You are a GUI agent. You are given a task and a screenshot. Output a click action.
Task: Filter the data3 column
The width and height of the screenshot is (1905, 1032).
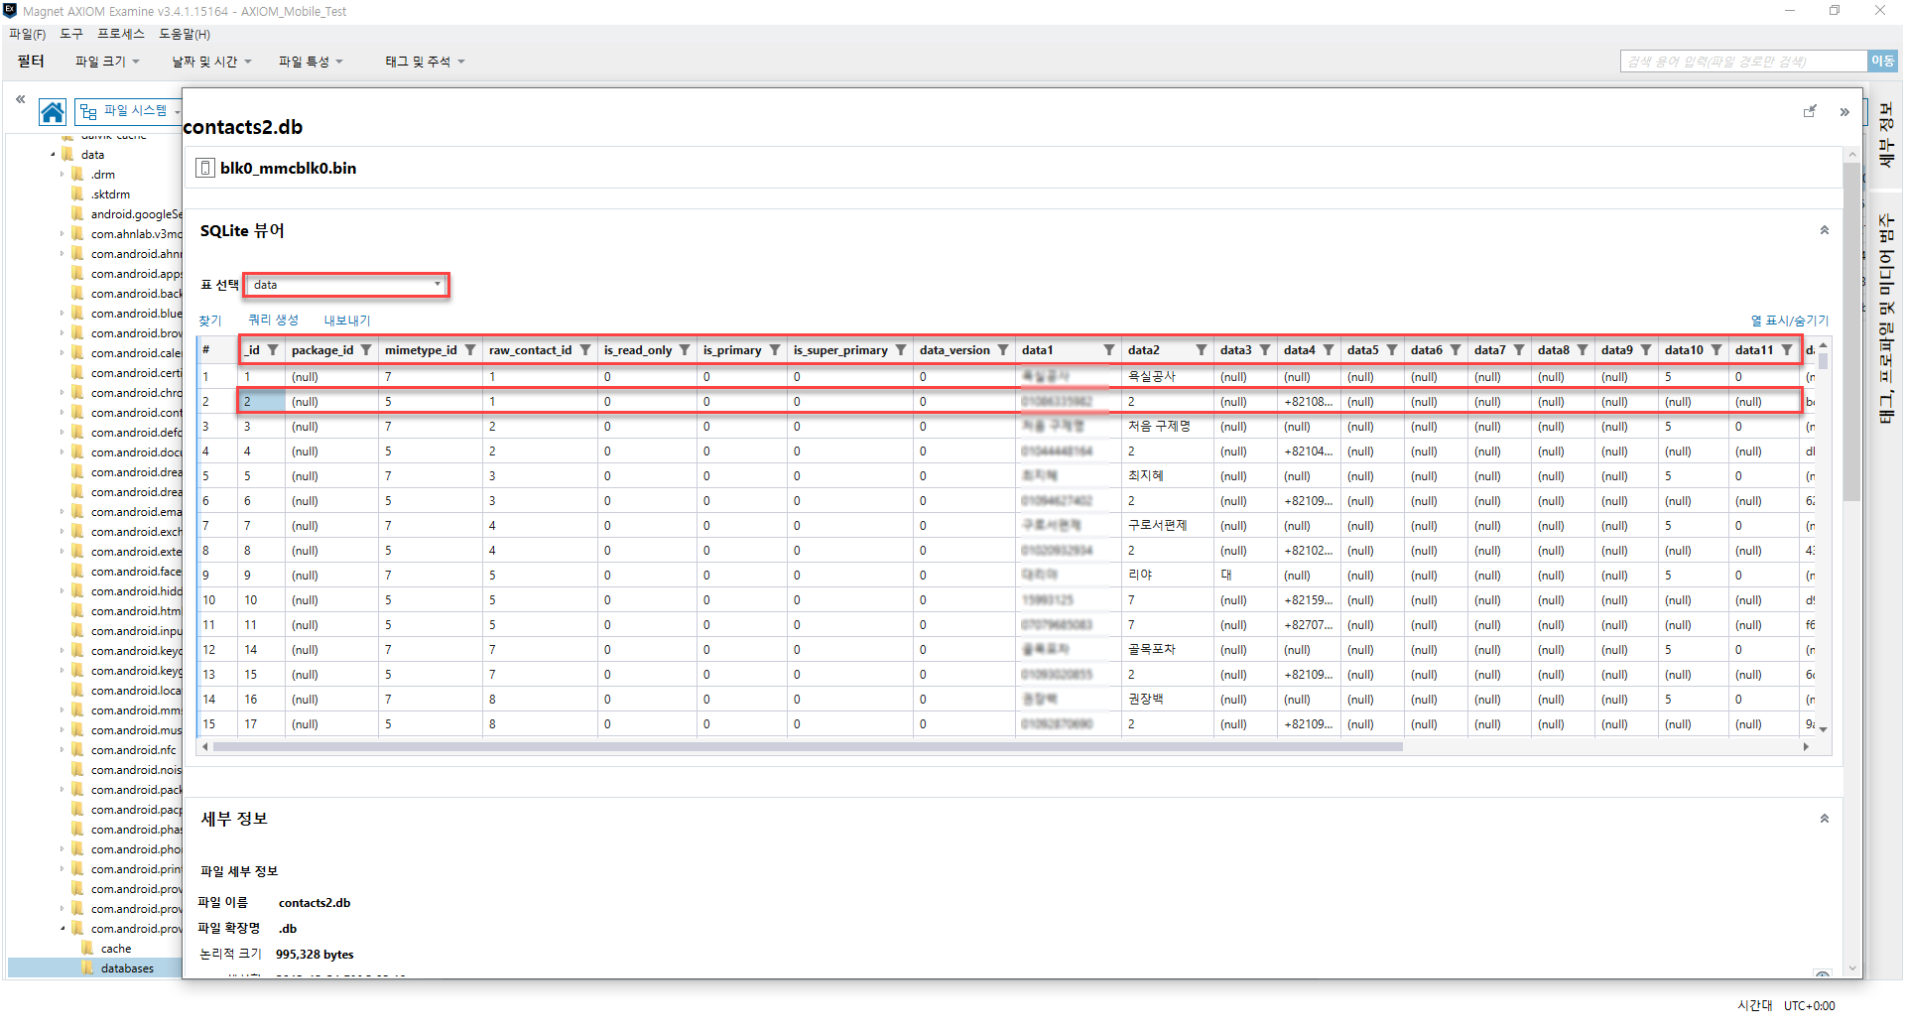tap(1265, 350)
